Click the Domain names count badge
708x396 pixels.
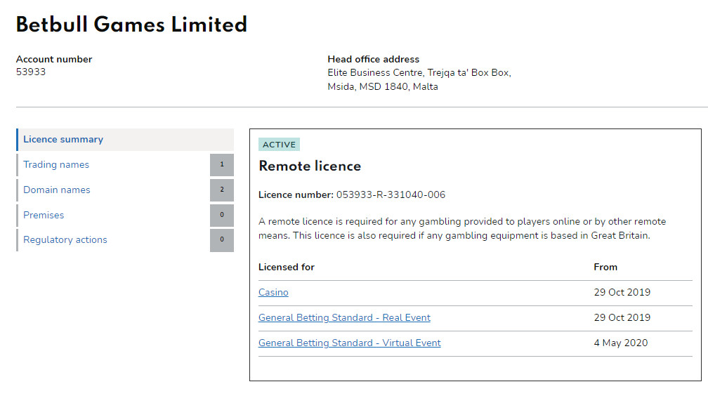click(222, 190)
